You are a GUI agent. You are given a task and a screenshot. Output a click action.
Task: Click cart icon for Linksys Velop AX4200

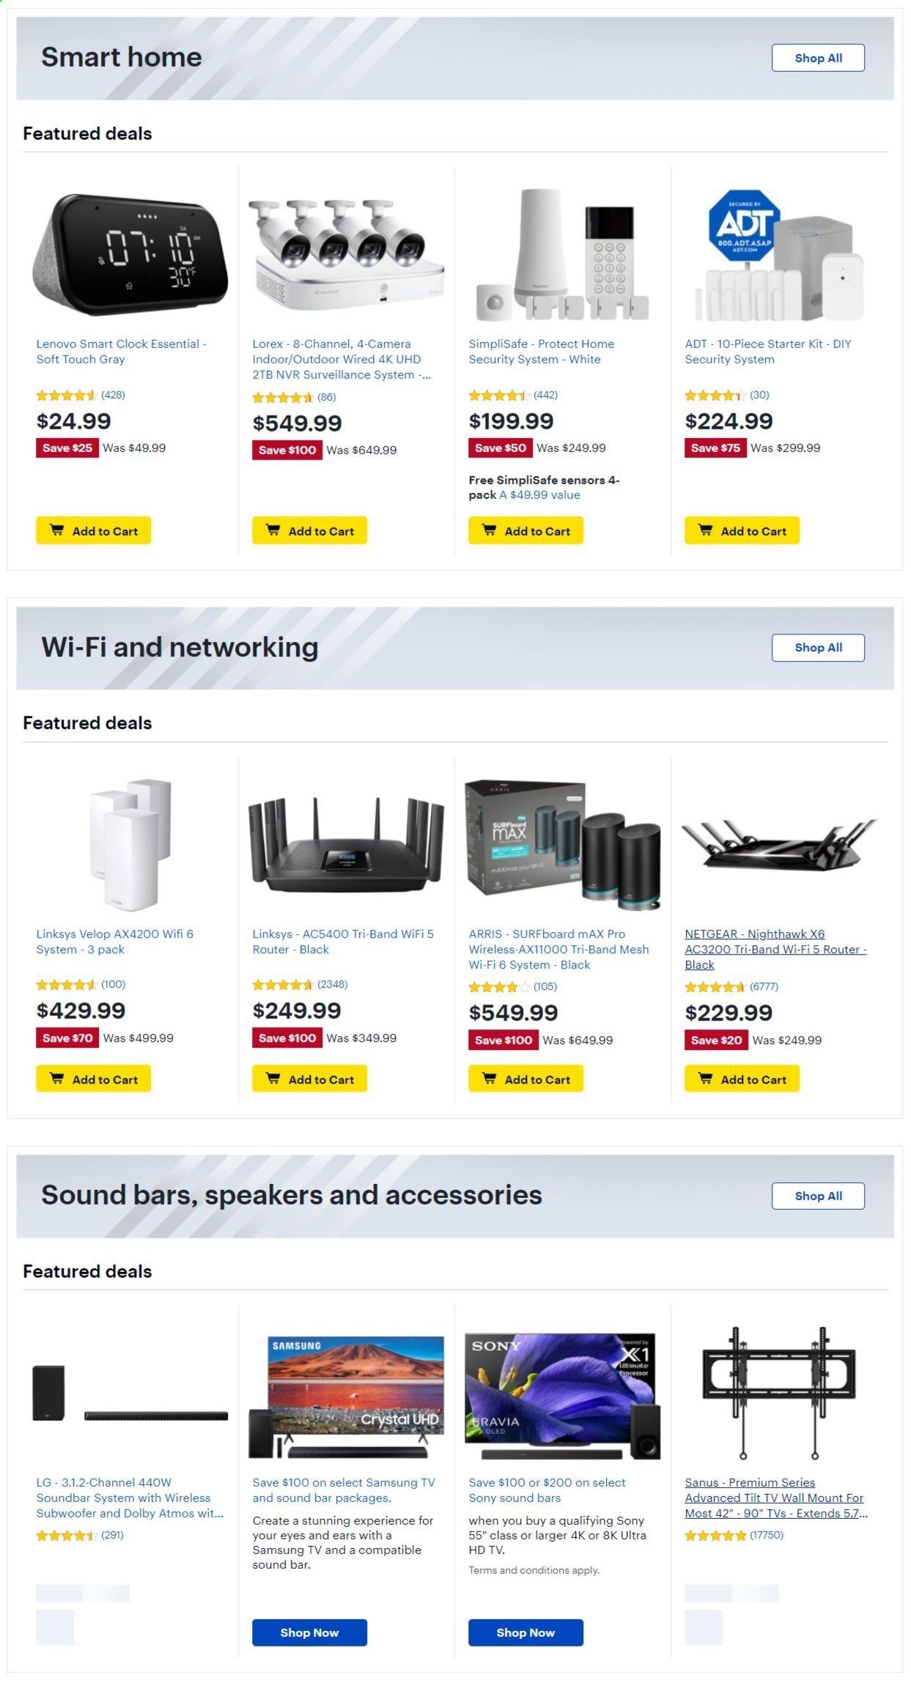[x=56, y=1079]
